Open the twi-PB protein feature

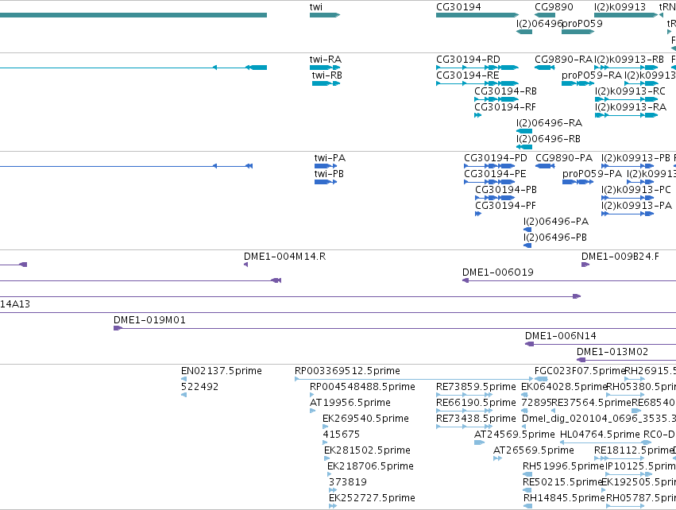tap(326, 182)
